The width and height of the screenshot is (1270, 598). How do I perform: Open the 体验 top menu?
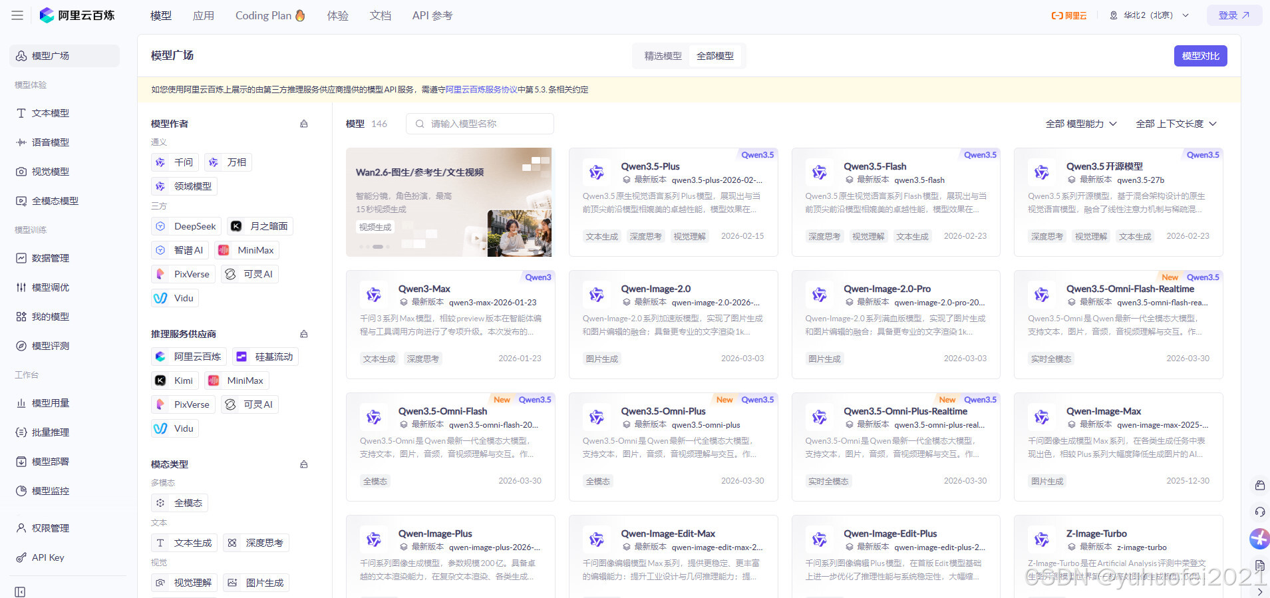[338, 15]
